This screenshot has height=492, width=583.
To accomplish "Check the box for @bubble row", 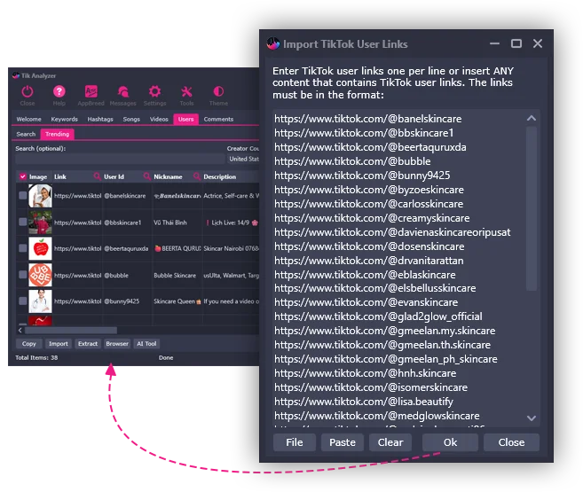I will (23, 275).
